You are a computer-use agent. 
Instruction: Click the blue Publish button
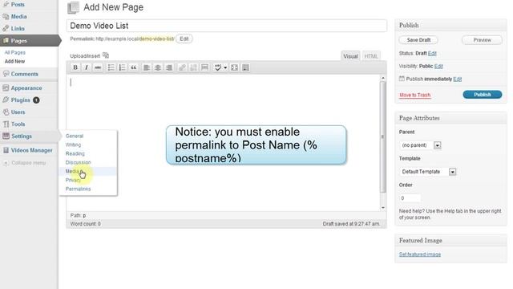[x=483, y=95]
